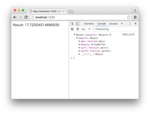The image size is (150, 115).
Task: Open the test.js:4 source link
Action: click(x=128, y=34)
